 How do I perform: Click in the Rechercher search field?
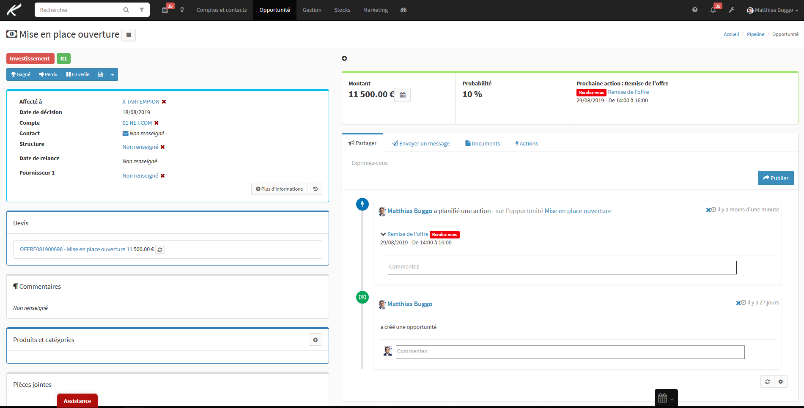click(78, 10)
